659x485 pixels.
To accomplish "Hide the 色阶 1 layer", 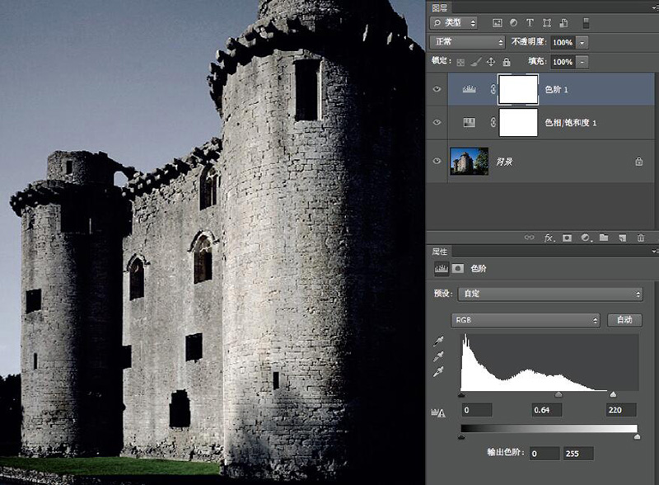I will pos(437,89).
